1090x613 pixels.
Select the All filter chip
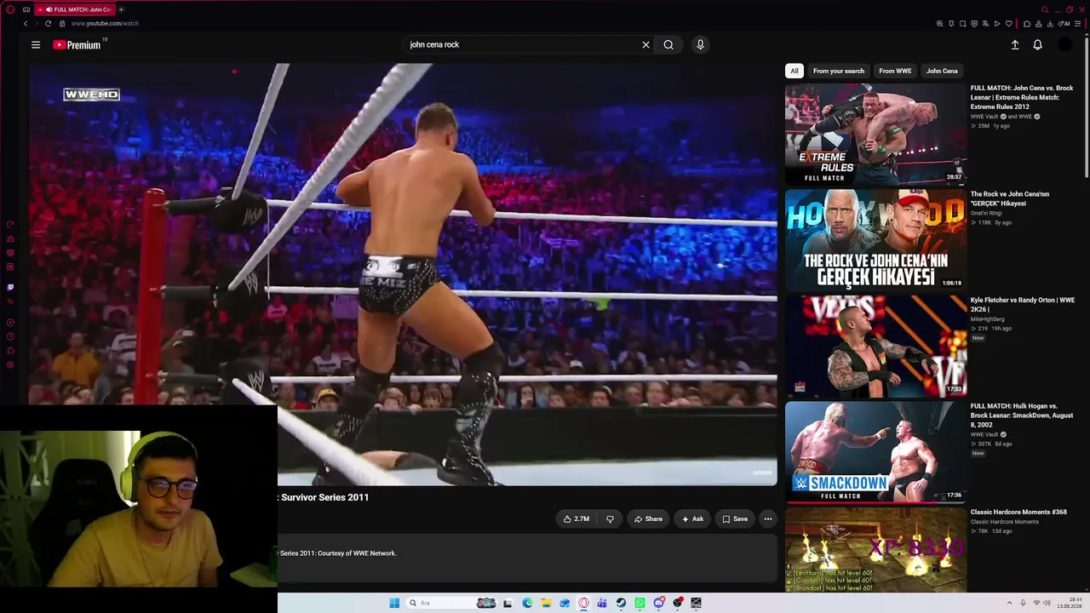coord(795,72)
